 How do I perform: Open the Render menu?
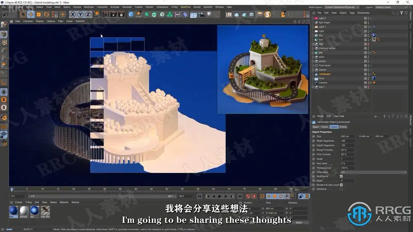[149, 7]
